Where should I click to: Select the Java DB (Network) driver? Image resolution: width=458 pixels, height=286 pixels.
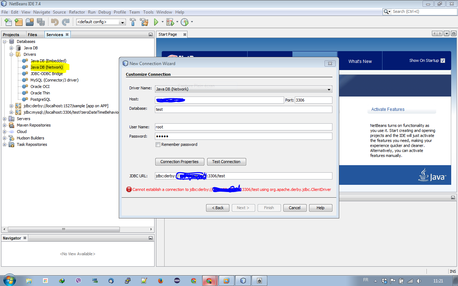click(x=47, y=67)
